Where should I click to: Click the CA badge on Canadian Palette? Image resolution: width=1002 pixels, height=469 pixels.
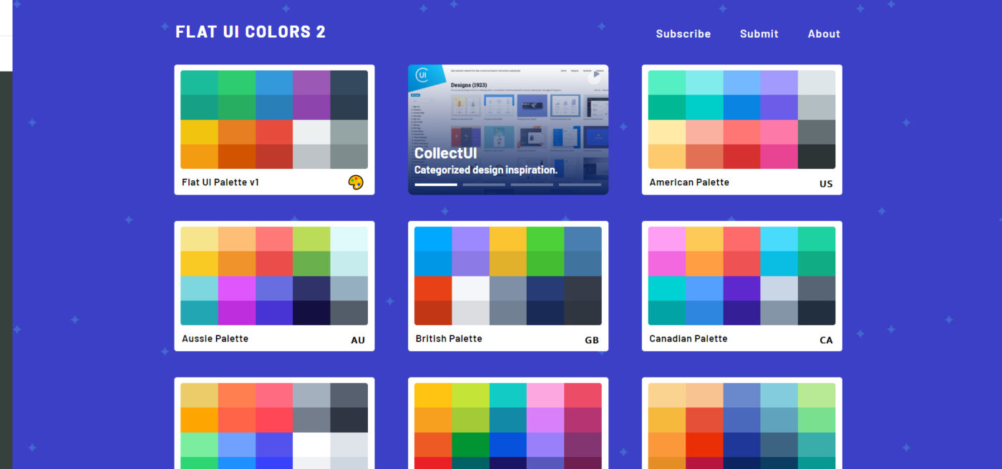point(826,340)
